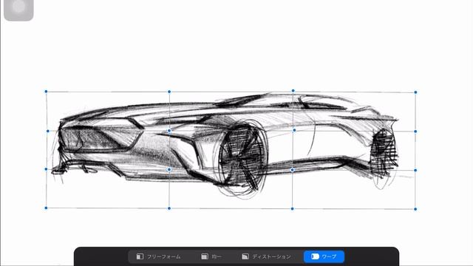Select the 均一 transform mode
The width and height of the screenshot is (473, 266).
point(211,256)
